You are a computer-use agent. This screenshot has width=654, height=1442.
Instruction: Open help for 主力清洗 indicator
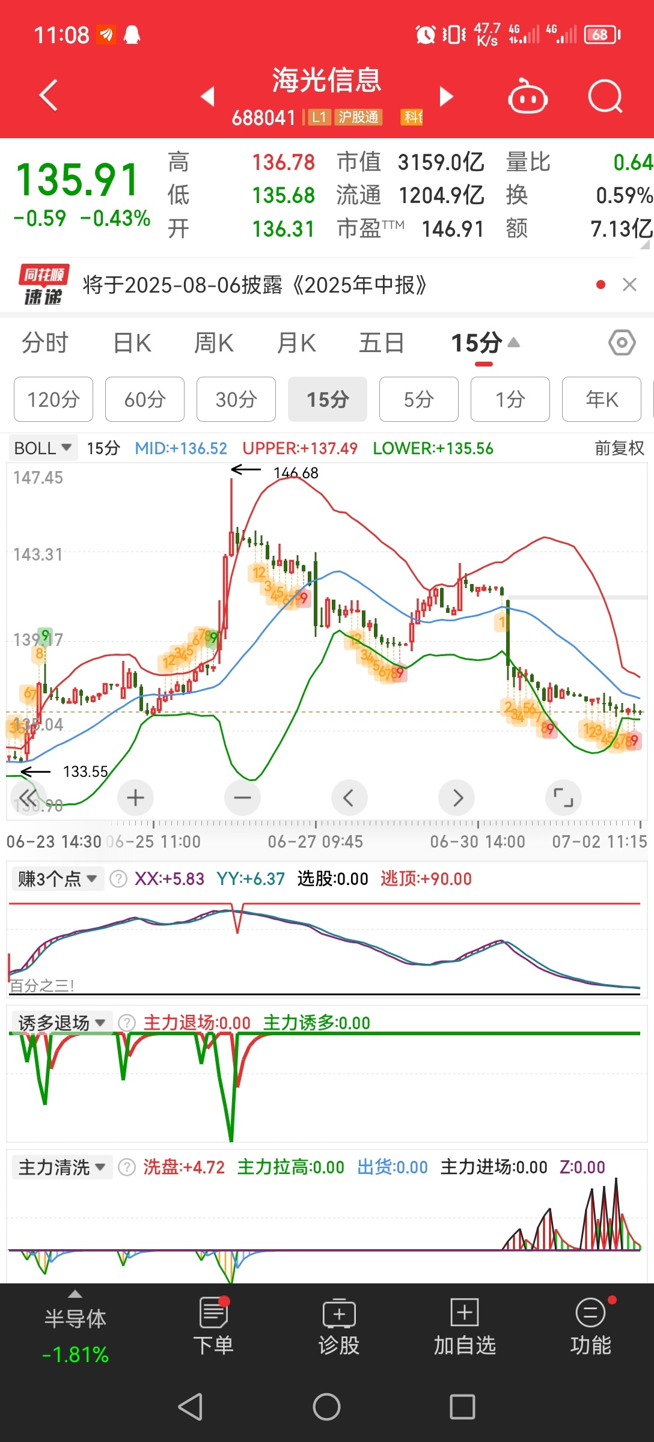click(x=126, y=1167)
